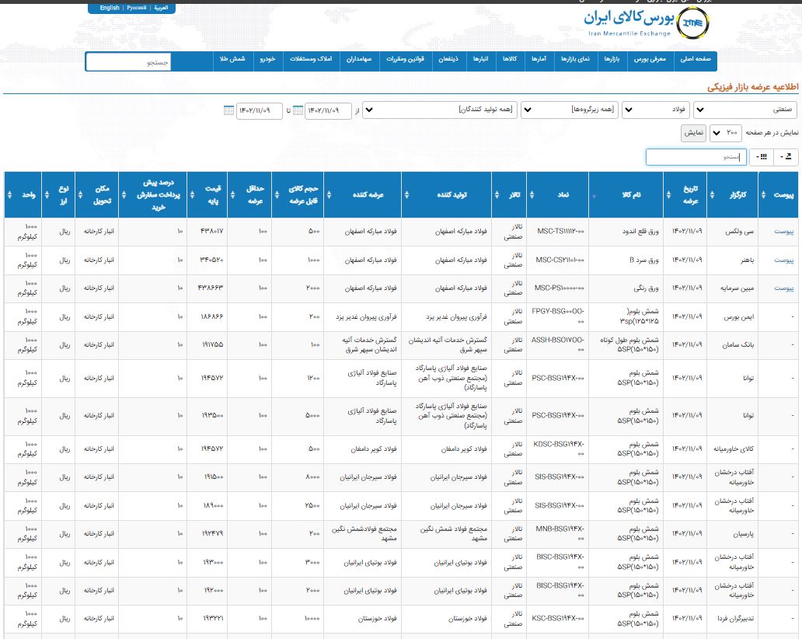The height and width of the screenshot is (639, 802).
Task: Switch site language to English
Action: 110,8
